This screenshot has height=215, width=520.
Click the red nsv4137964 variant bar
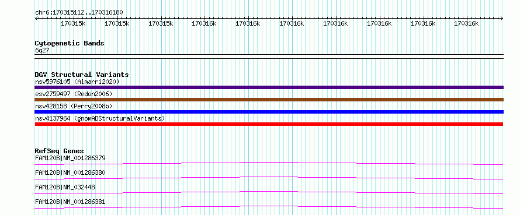point(269,124)
